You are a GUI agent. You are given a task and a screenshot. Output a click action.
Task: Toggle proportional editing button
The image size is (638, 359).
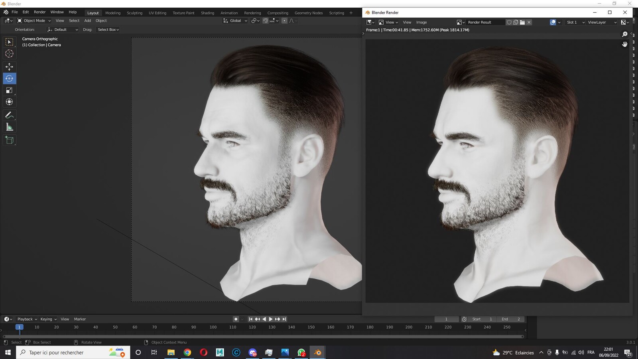click(x=284, y=21)
